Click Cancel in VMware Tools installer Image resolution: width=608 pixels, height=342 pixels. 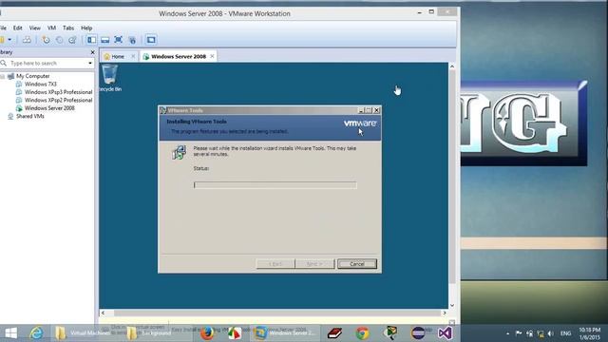click(357, 264)
